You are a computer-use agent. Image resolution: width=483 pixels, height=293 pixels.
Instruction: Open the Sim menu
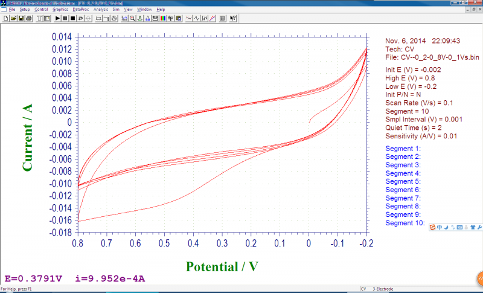coord(116,10)
